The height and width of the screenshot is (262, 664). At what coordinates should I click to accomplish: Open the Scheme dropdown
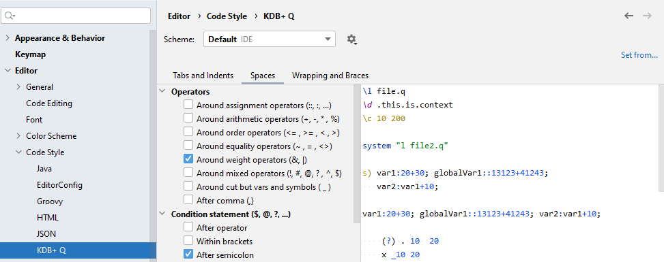pyautogui.click(x=270, y=39)
